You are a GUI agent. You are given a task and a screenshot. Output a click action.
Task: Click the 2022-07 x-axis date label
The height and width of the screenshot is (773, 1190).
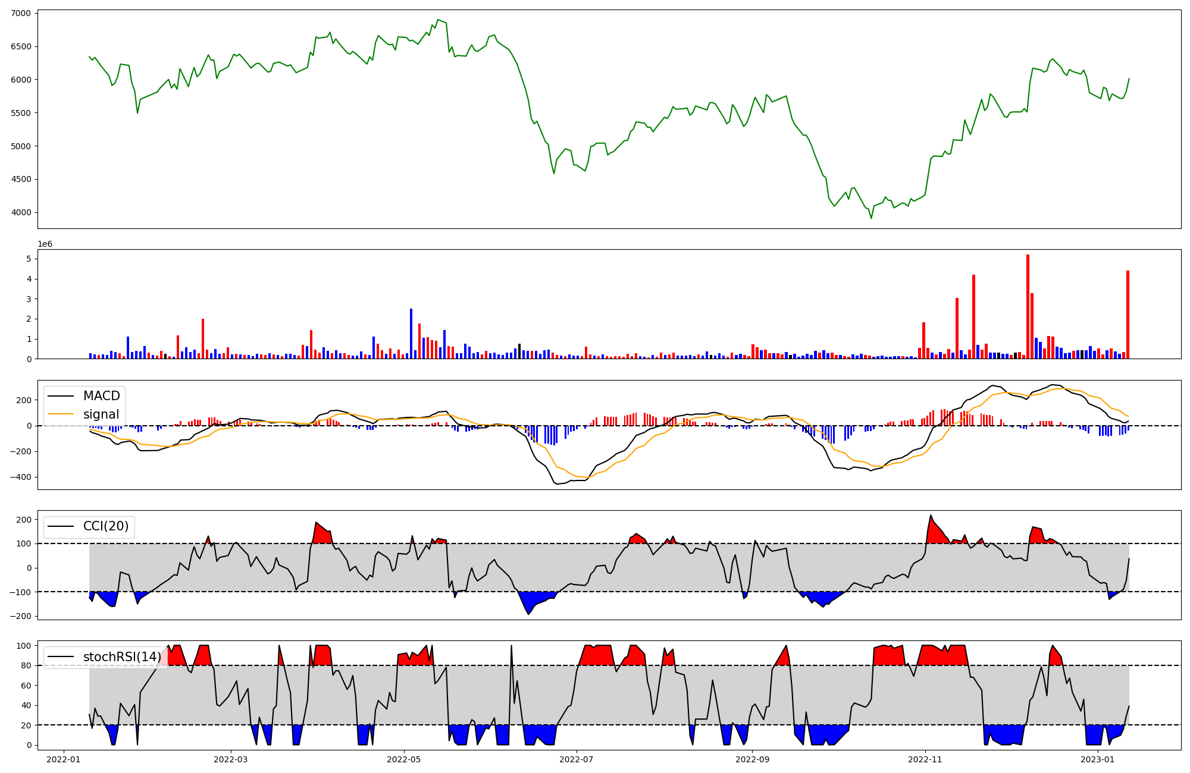577,759
